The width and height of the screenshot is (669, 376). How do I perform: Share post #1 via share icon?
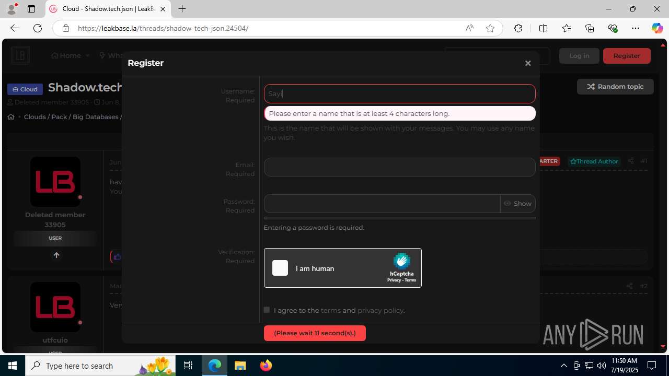tap(631, 161)
